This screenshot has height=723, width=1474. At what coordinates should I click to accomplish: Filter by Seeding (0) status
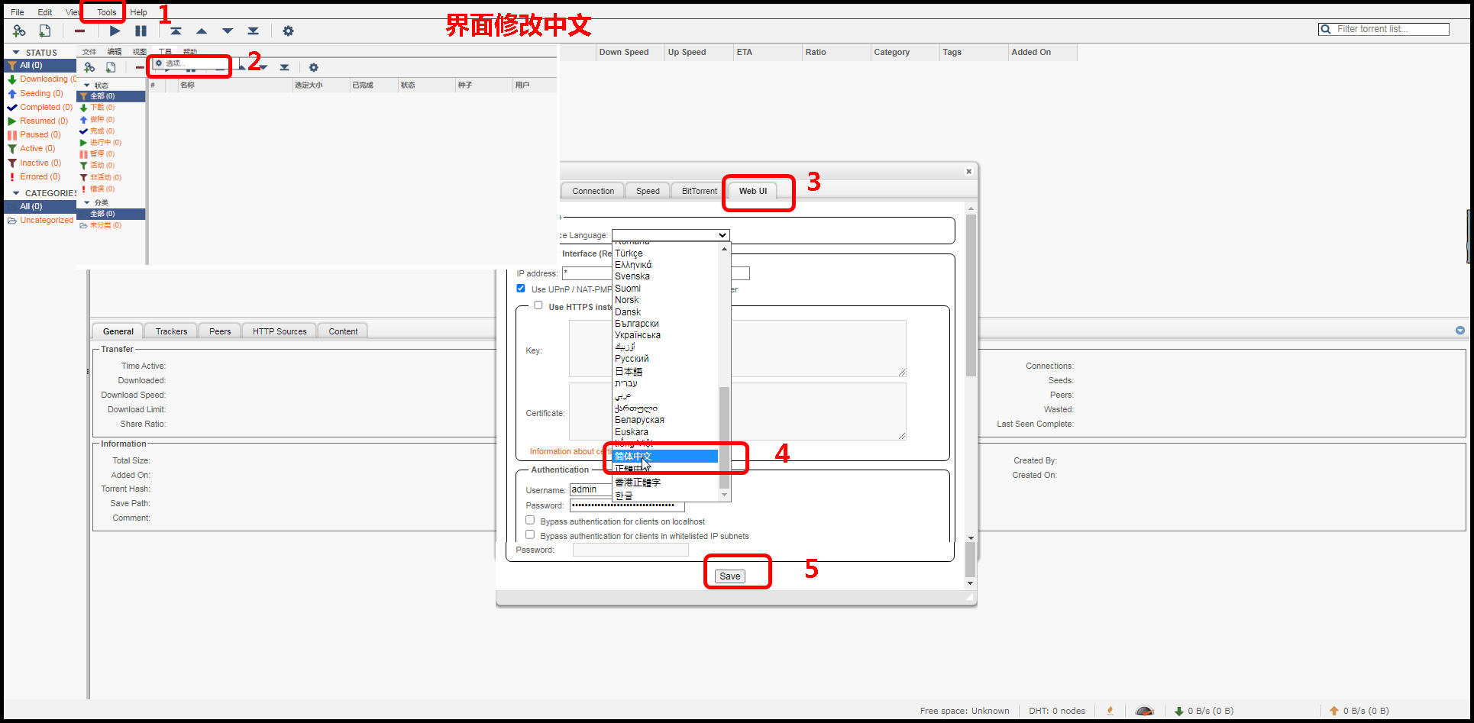pyautogui.click(x=35, y=93)
